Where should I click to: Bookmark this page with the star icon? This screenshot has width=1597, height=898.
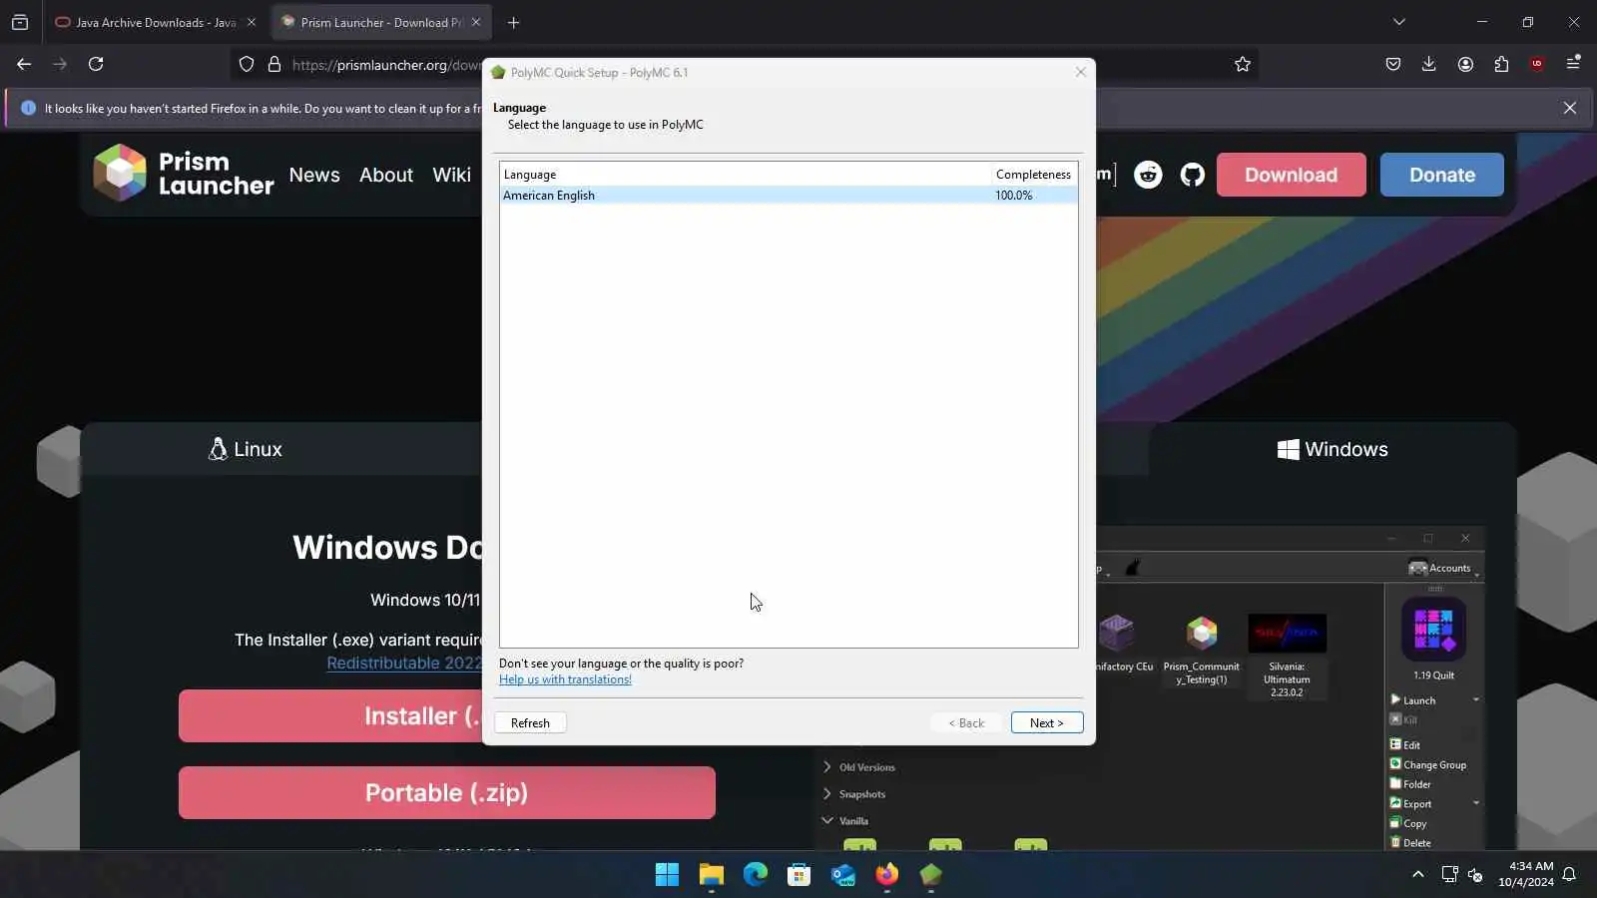(x=1243, y=64)
